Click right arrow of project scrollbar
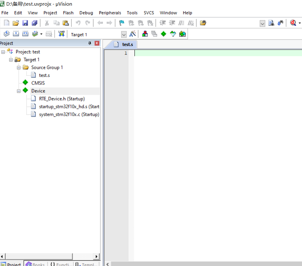The image size is (302, 266). coord(97,257)
